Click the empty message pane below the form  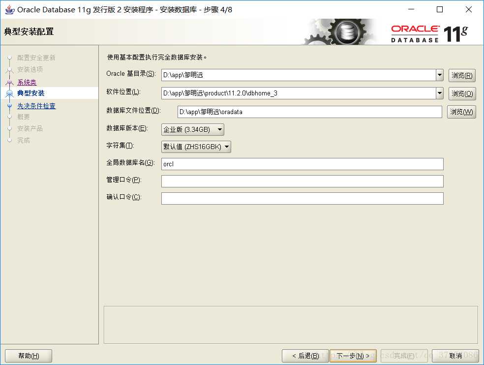click(x=291, y=325)
